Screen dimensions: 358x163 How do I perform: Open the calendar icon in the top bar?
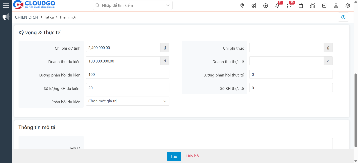(x=301, y=5)
